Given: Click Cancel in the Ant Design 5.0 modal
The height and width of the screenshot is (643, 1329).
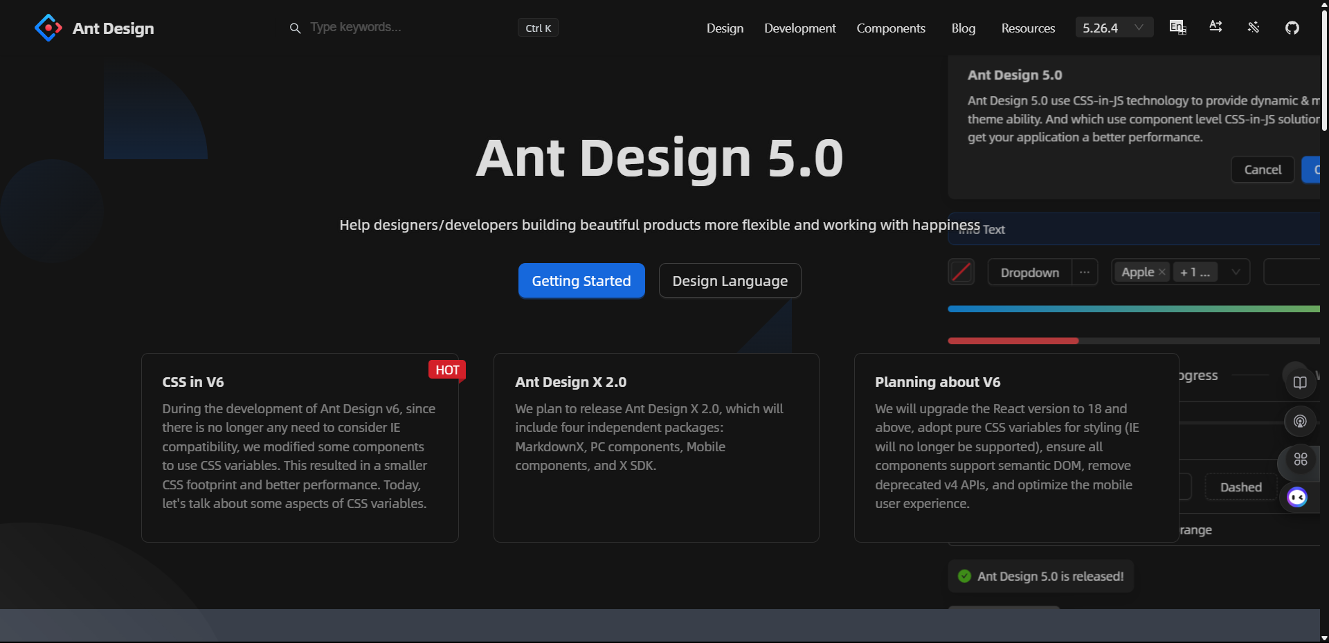Looking at the screenshot, I should click(x=1263, y=169).
